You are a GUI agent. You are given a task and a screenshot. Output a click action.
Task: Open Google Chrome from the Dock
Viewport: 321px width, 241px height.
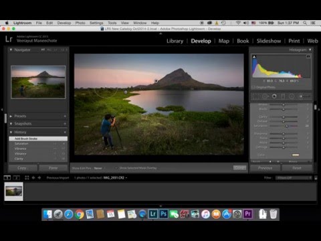[79, 214]
